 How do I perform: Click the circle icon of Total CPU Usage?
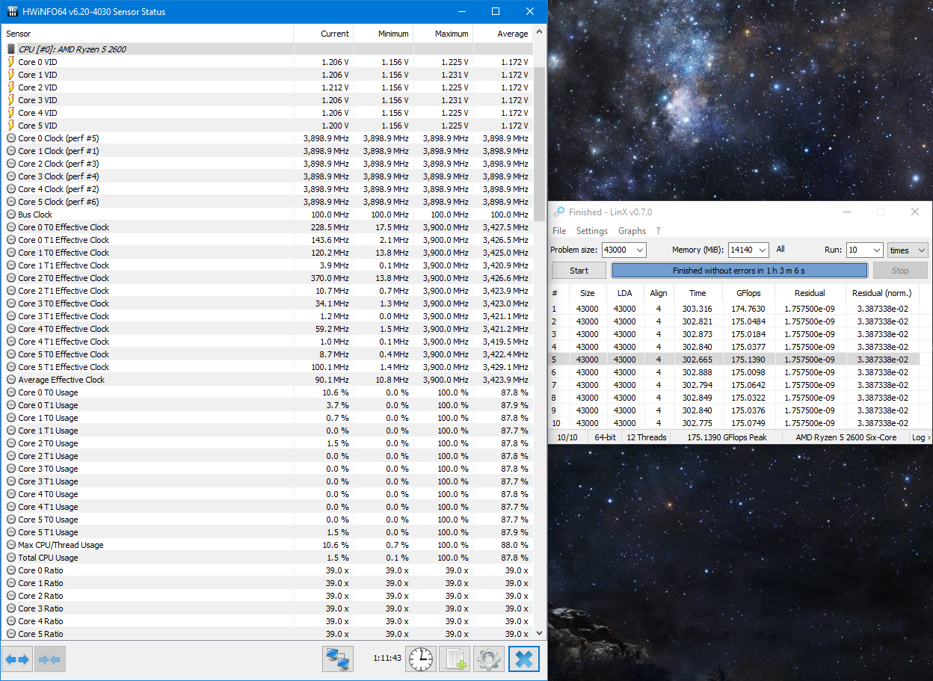click(11, 558)
